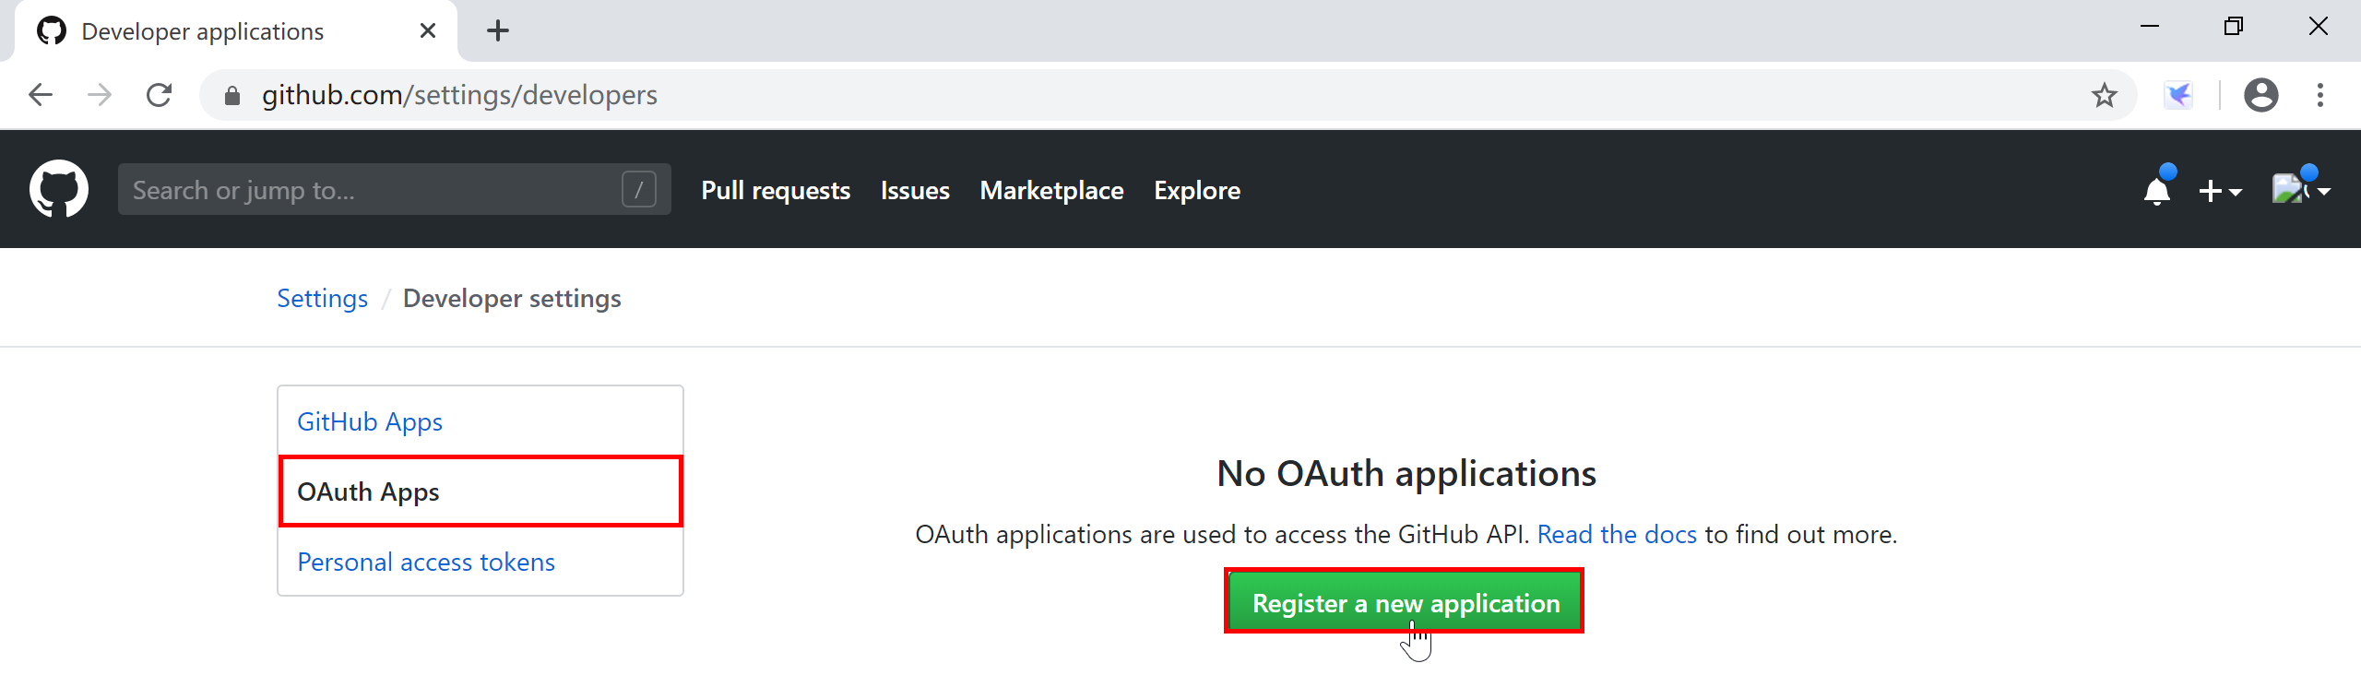The width and height of the screenshot is (2361, 699).
Task: Open Pull requests in navigation
Action: coord(775,190)
